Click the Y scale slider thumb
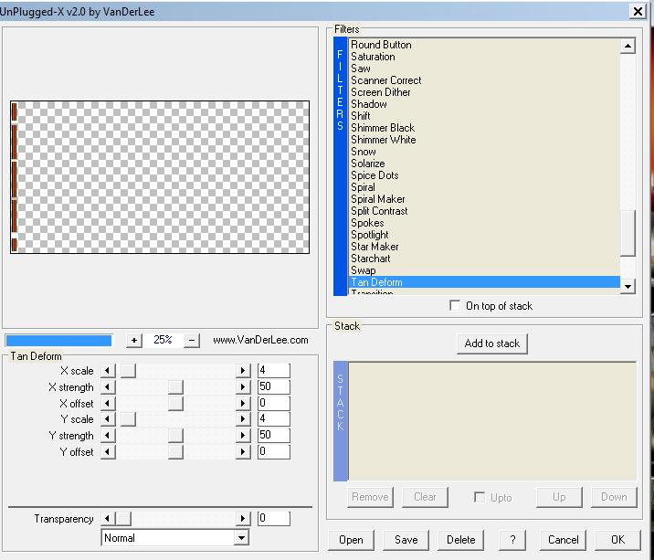654x560 pixels. pos(128,419)
